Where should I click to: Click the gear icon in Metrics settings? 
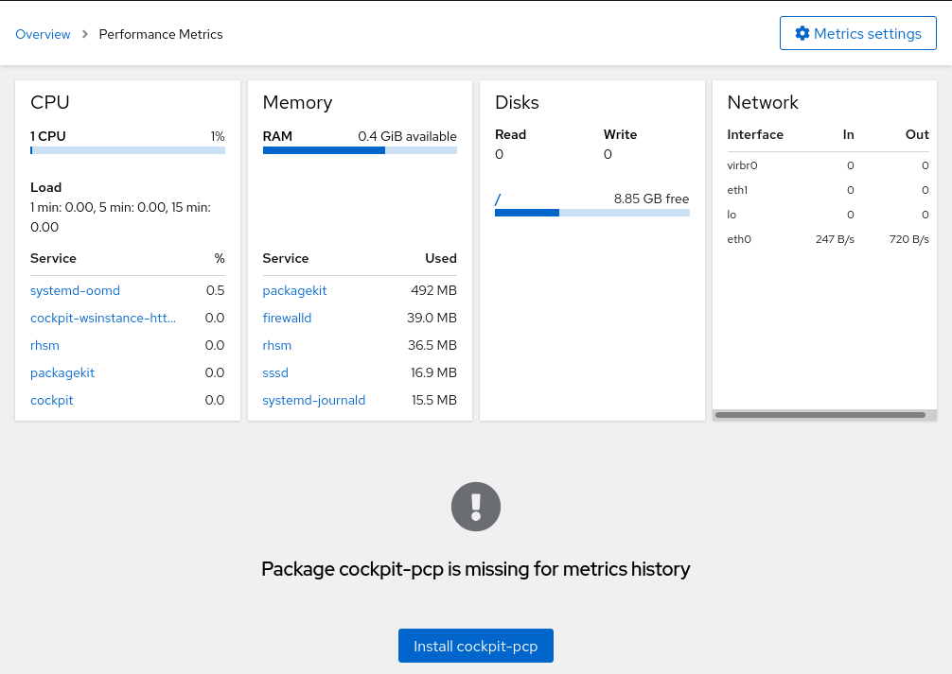click(x=802, y=34)
